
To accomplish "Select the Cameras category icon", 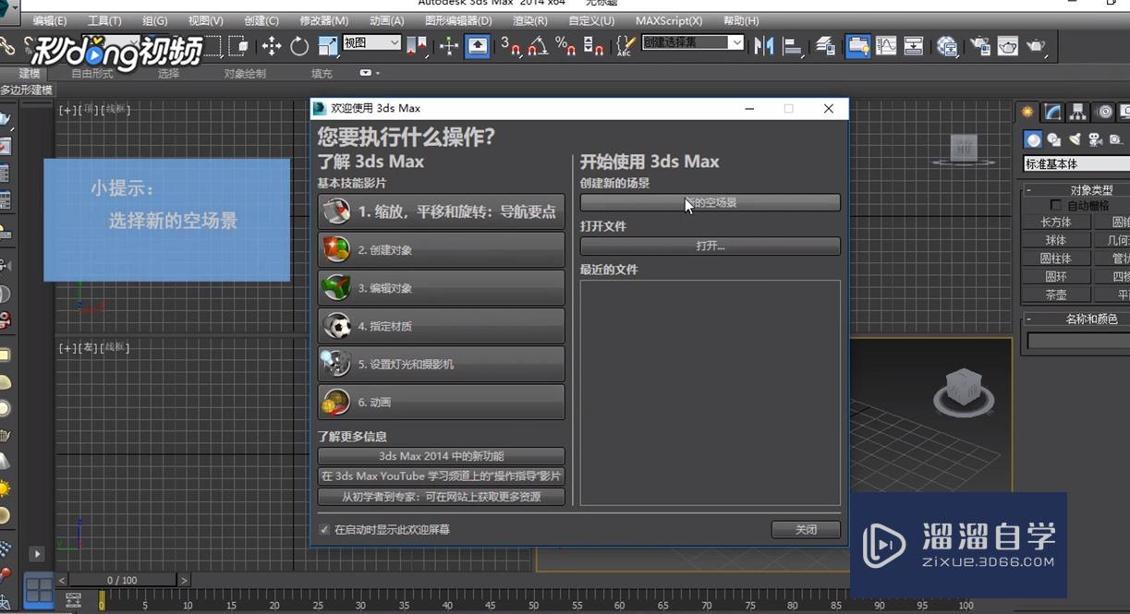I will [1096, 139].
